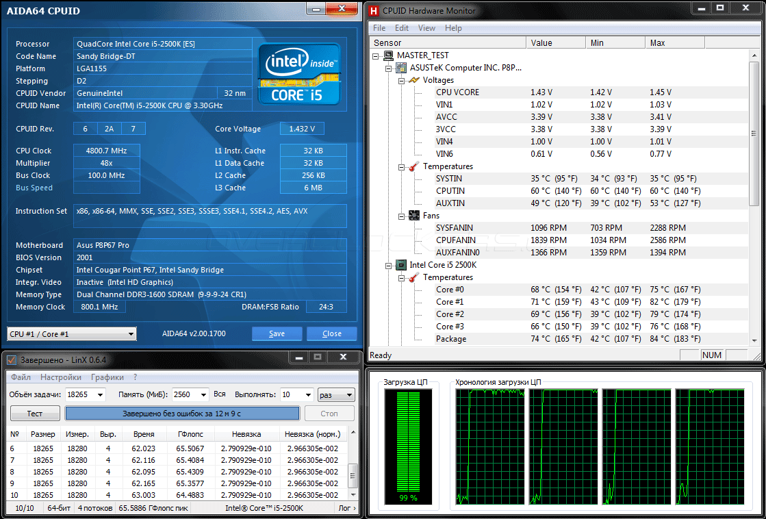The height and width of the screenshot is (519, 766).
Task: Collapse the MASTER_TEST tree node
Action: [x=375, y=55]
